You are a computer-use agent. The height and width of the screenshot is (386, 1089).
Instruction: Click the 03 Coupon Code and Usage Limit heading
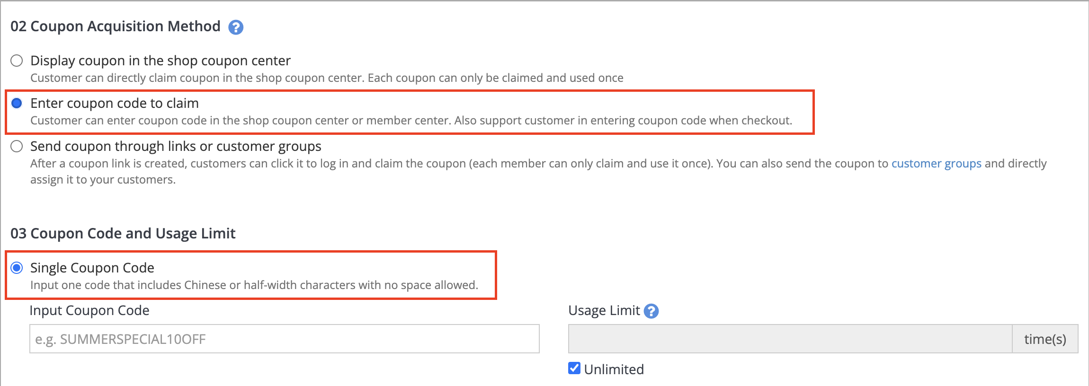pyautogui.click(x=123, y=233)
